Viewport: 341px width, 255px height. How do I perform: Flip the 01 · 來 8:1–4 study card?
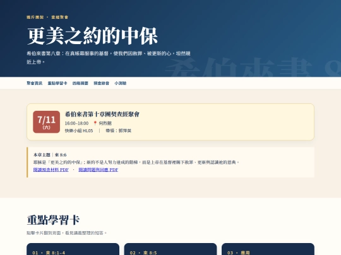click(x=73, y=249)
